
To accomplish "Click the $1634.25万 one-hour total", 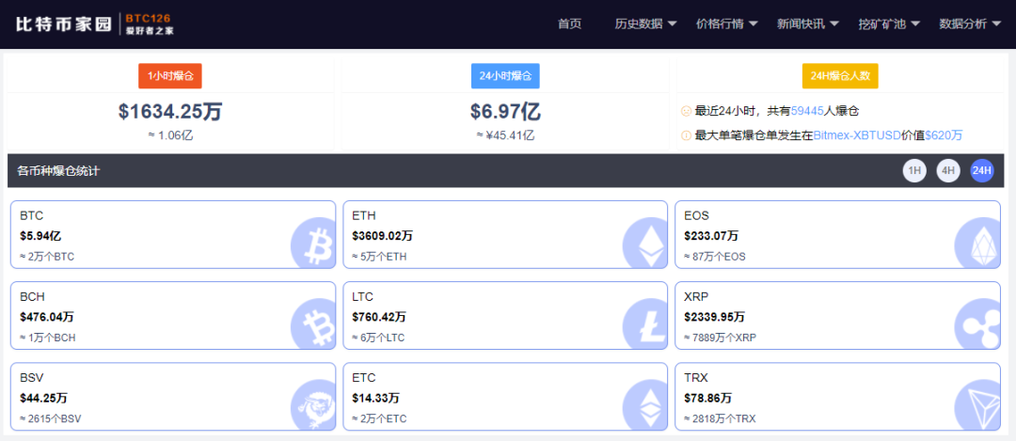I will 170,111.
